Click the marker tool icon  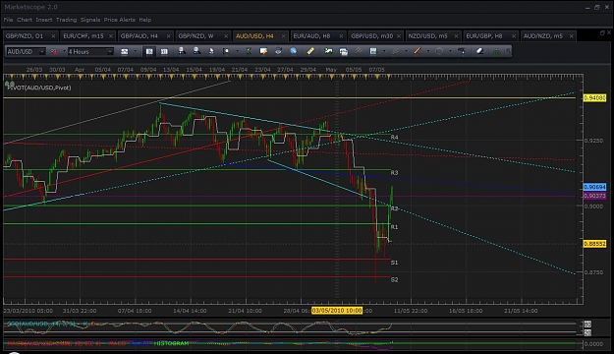[x=226, y=51]
